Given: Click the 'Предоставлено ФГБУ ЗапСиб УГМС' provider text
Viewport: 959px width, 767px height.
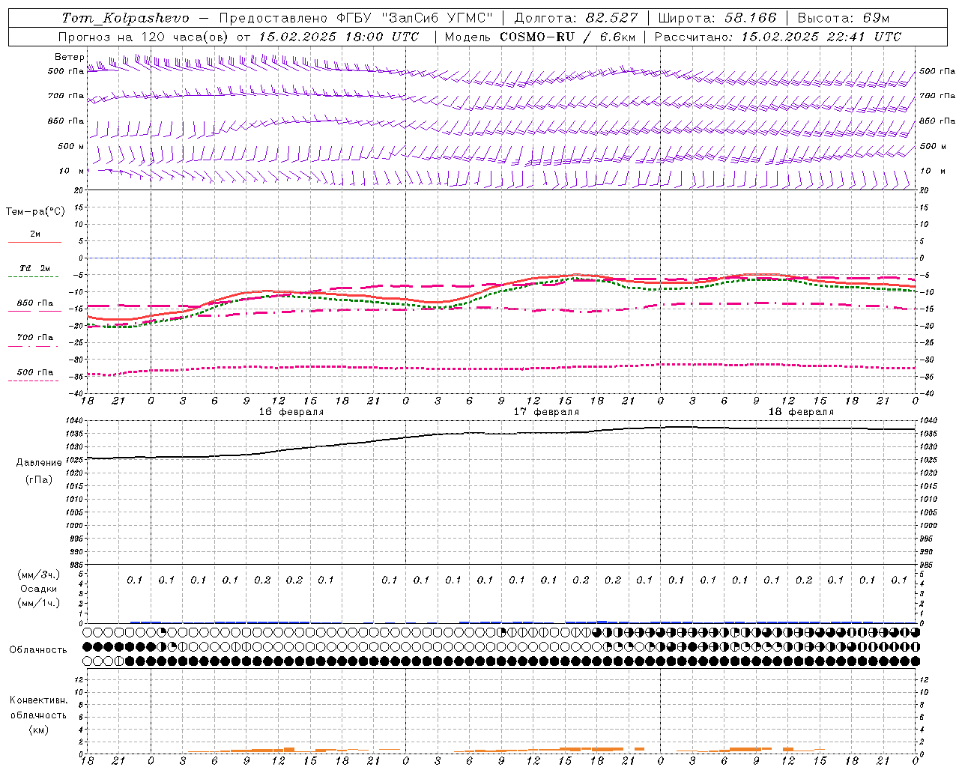Looking at the screenshot, I should coord(356,18).
